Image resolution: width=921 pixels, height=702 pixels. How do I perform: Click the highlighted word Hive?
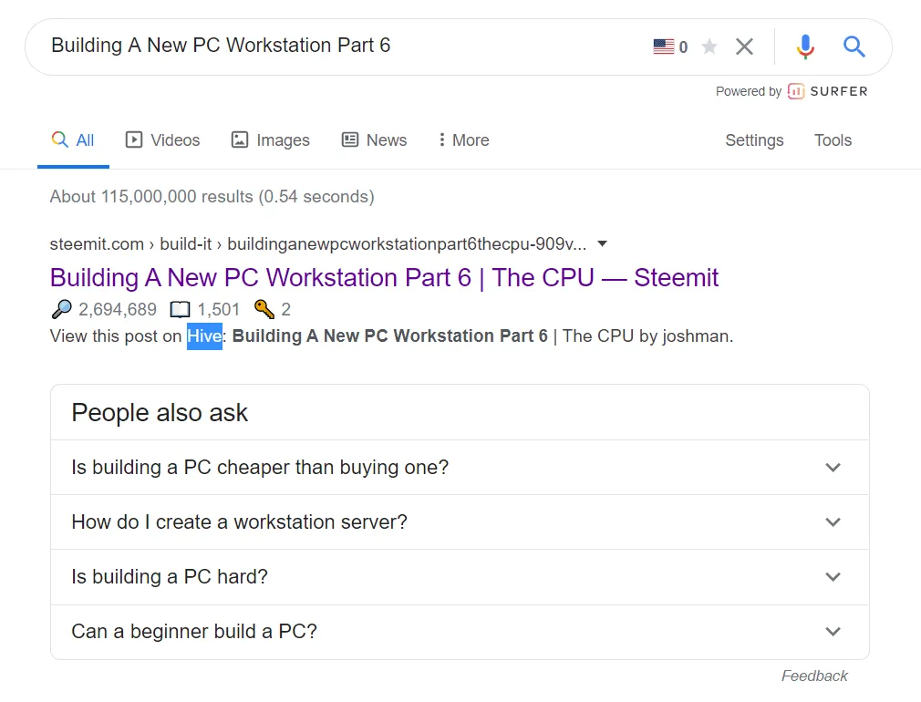pos(204,336)
